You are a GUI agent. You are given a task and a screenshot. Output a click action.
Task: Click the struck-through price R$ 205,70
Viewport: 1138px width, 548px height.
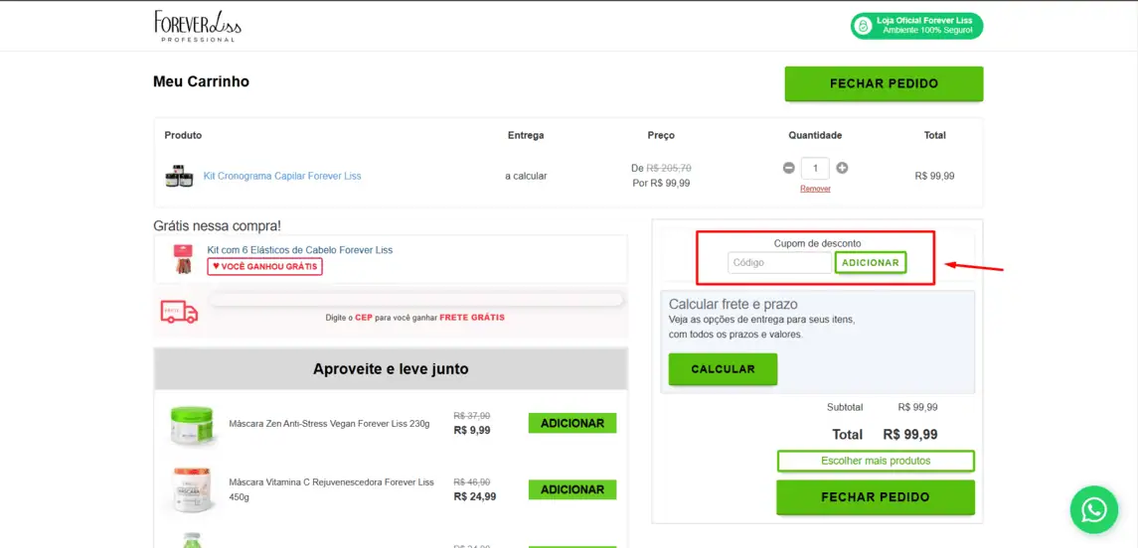click(x=669, y=168)
